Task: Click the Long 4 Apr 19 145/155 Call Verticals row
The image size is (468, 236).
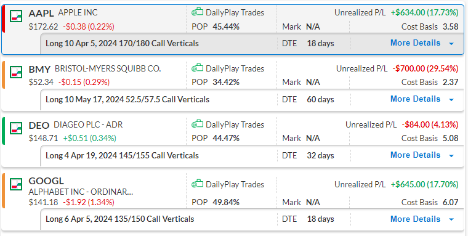Action: pos(252,156)
